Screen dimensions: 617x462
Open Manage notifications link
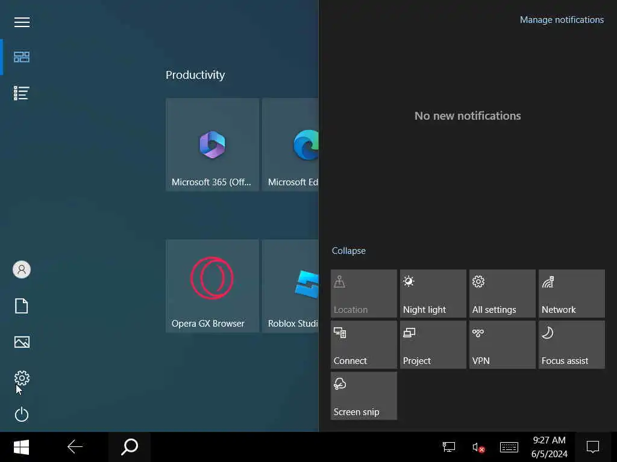click(x=562, y=20)
